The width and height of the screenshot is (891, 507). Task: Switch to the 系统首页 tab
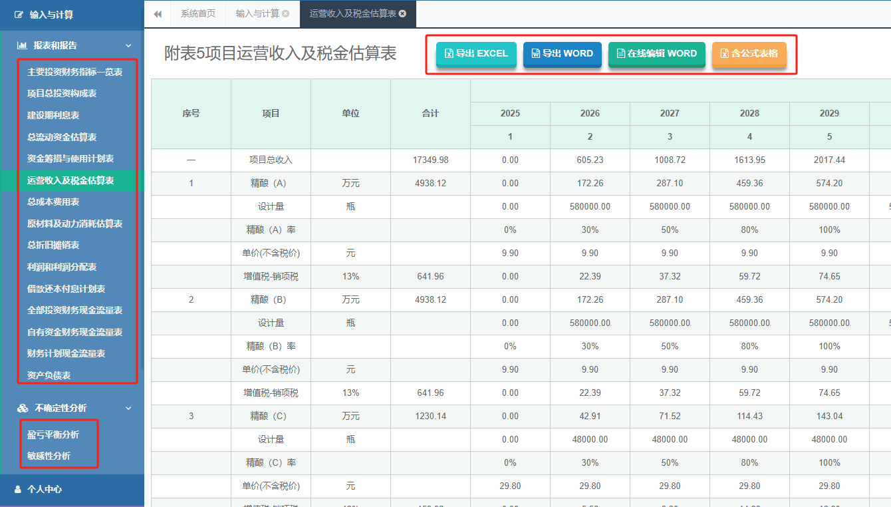197,14
